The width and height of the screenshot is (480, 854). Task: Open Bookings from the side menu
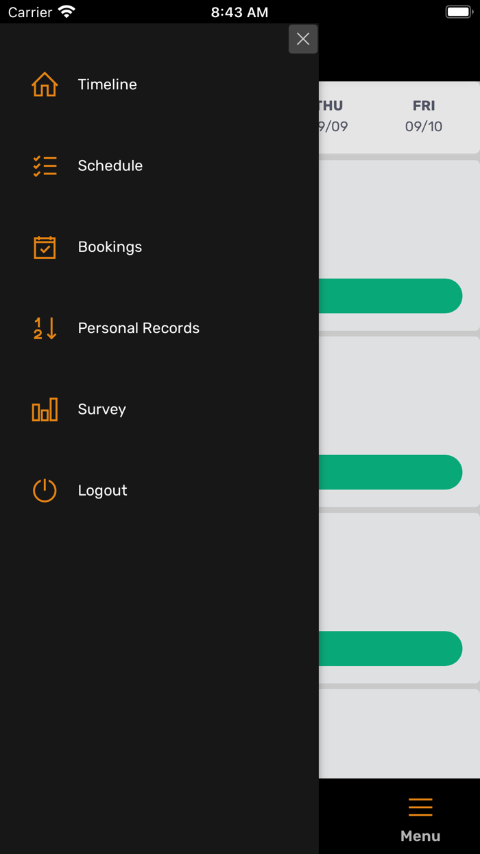pyautogui.click(x=110, y=247)
